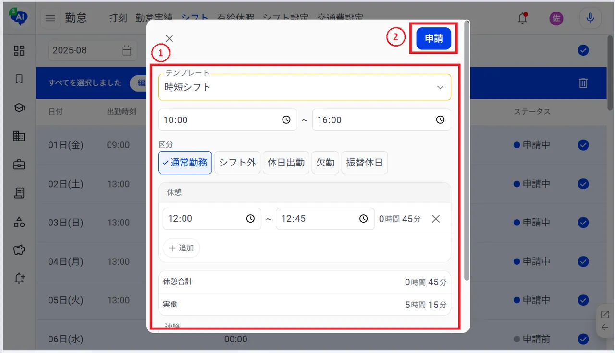Click the 申請 submit button
This screenshot has height=353, width=615.
(434, 39)
